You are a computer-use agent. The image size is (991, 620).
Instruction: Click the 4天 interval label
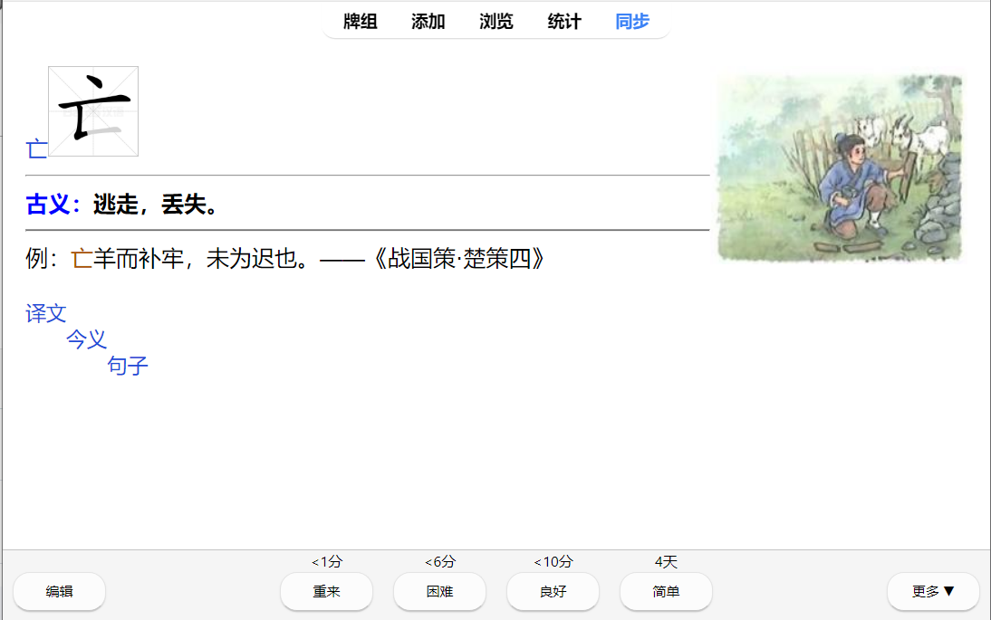click(666, 561)
